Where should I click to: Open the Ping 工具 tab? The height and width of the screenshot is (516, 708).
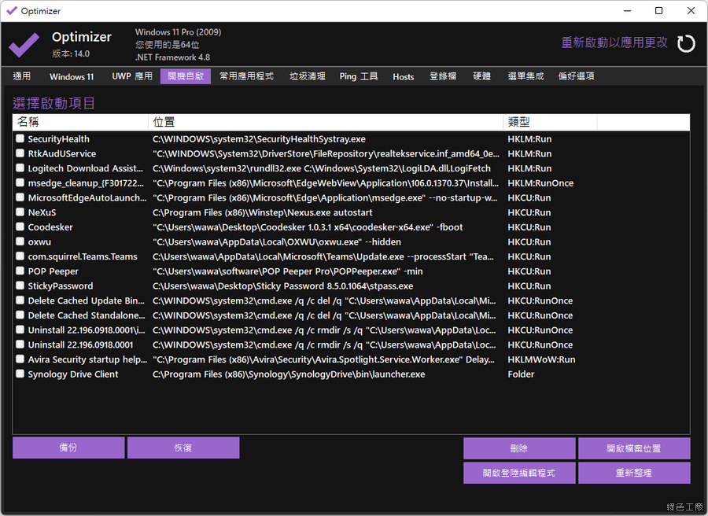tap(359, 76)
